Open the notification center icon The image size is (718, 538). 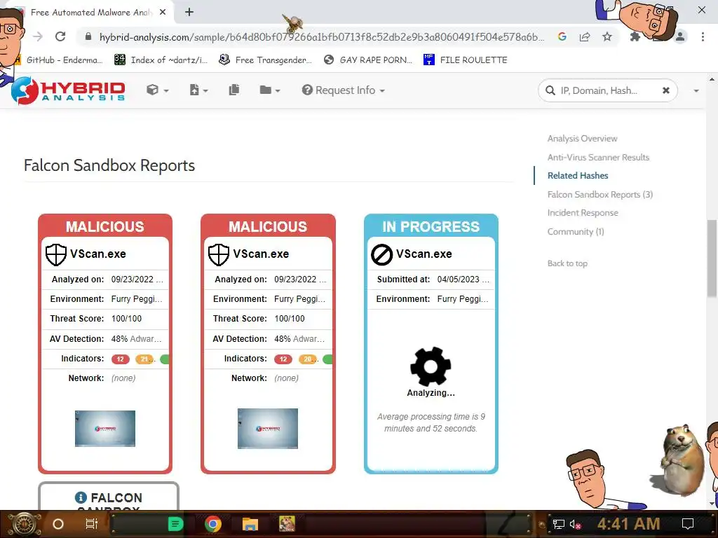(x=688, y=524)
